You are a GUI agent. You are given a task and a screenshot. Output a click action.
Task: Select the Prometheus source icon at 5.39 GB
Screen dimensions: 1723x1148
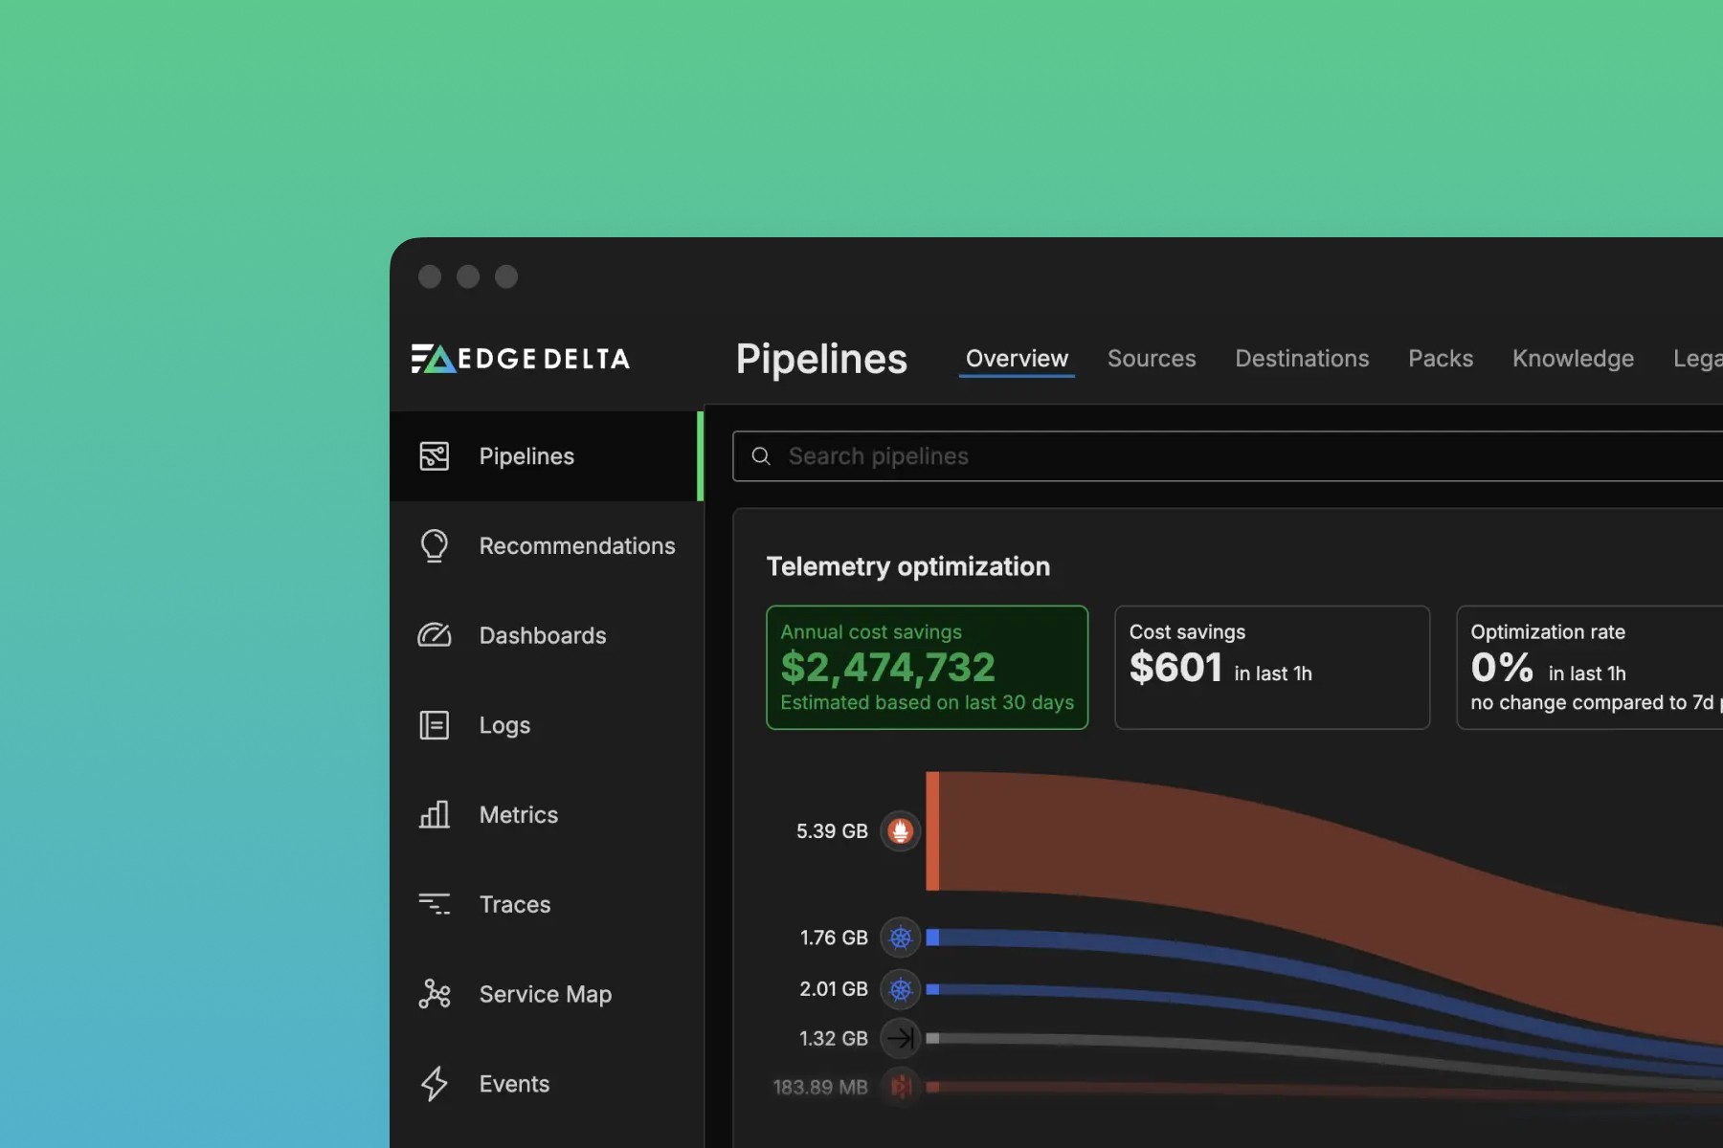click(900, 830)
